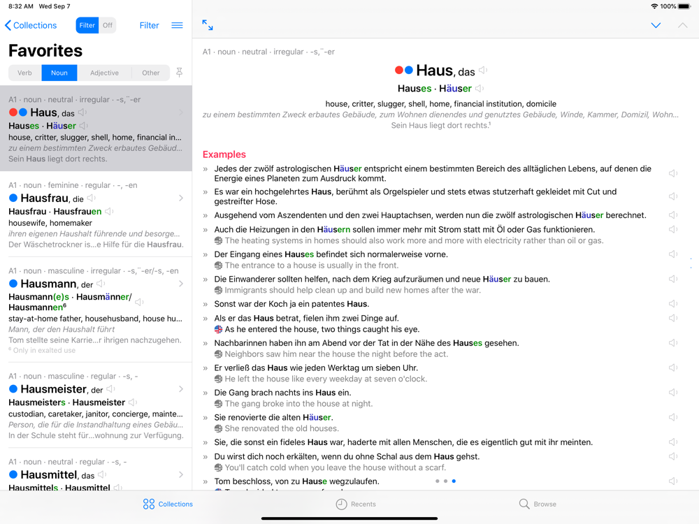Play audio for Hausfrau · Hausfrauen forms
Screen dimensions: 699x524
[109, 211]
